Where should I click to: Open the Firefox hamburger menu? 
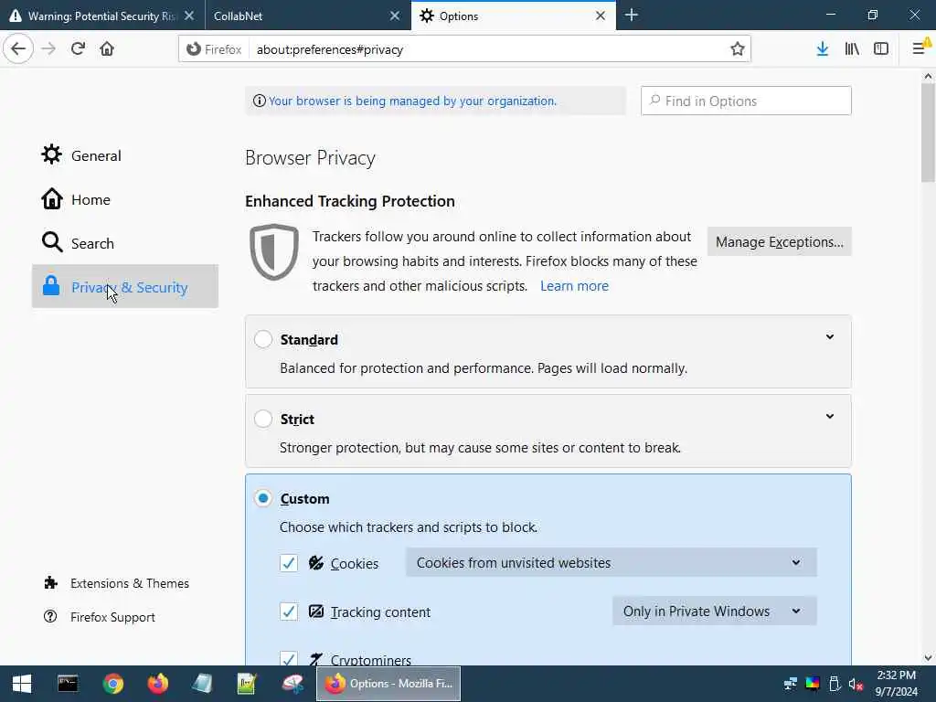920,49
